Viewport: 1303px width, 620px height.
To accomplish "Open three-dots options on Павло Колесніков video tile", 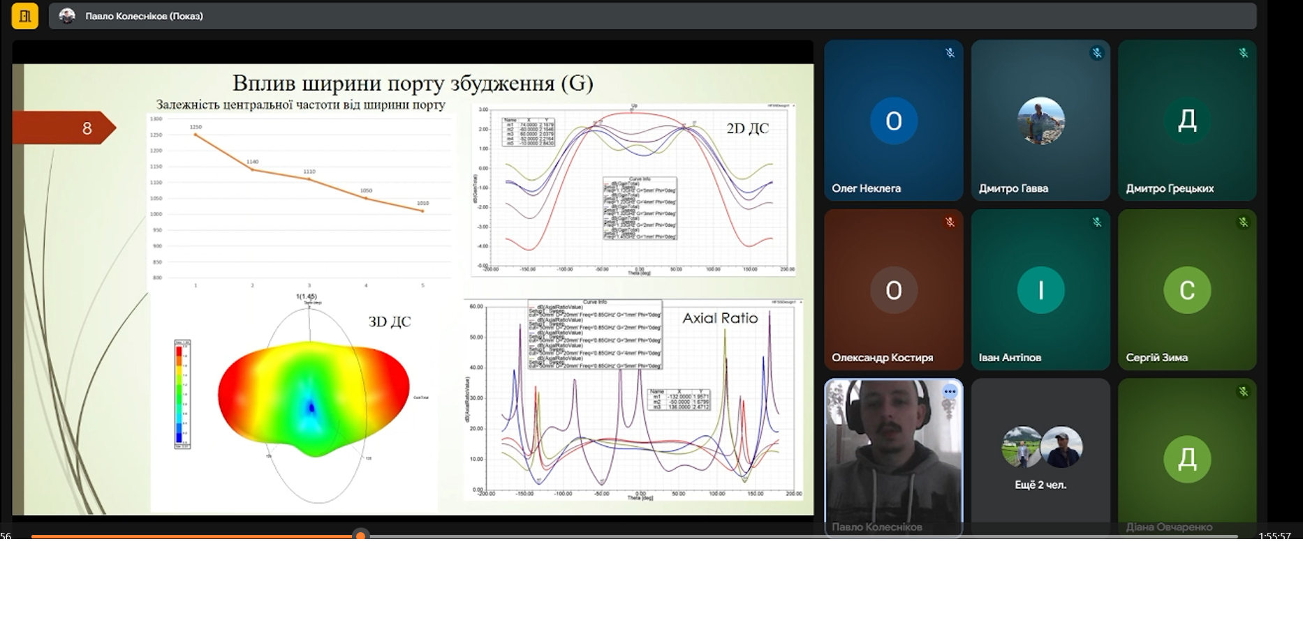I will point(950,392).
